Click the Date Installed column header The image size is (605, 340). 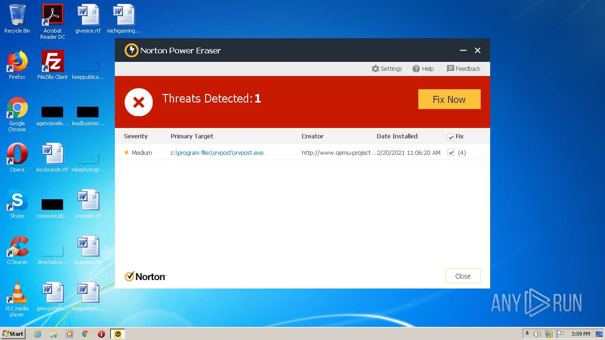(397, 136)
